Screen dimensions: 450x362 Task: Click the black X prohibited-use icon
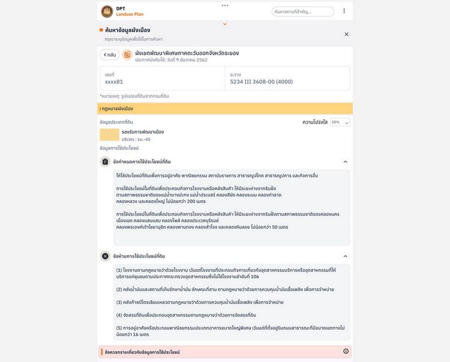pyautogui.click(x=106, y=256)
